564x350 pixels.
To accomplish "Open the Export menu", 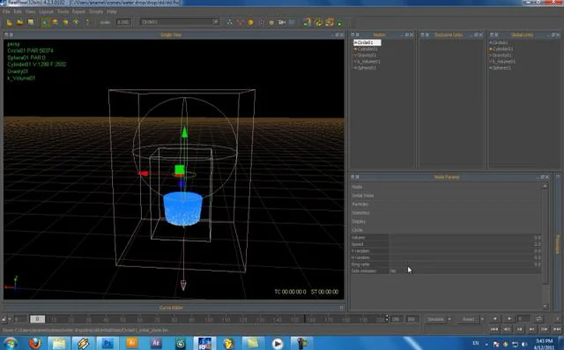I will coord(78,11).
